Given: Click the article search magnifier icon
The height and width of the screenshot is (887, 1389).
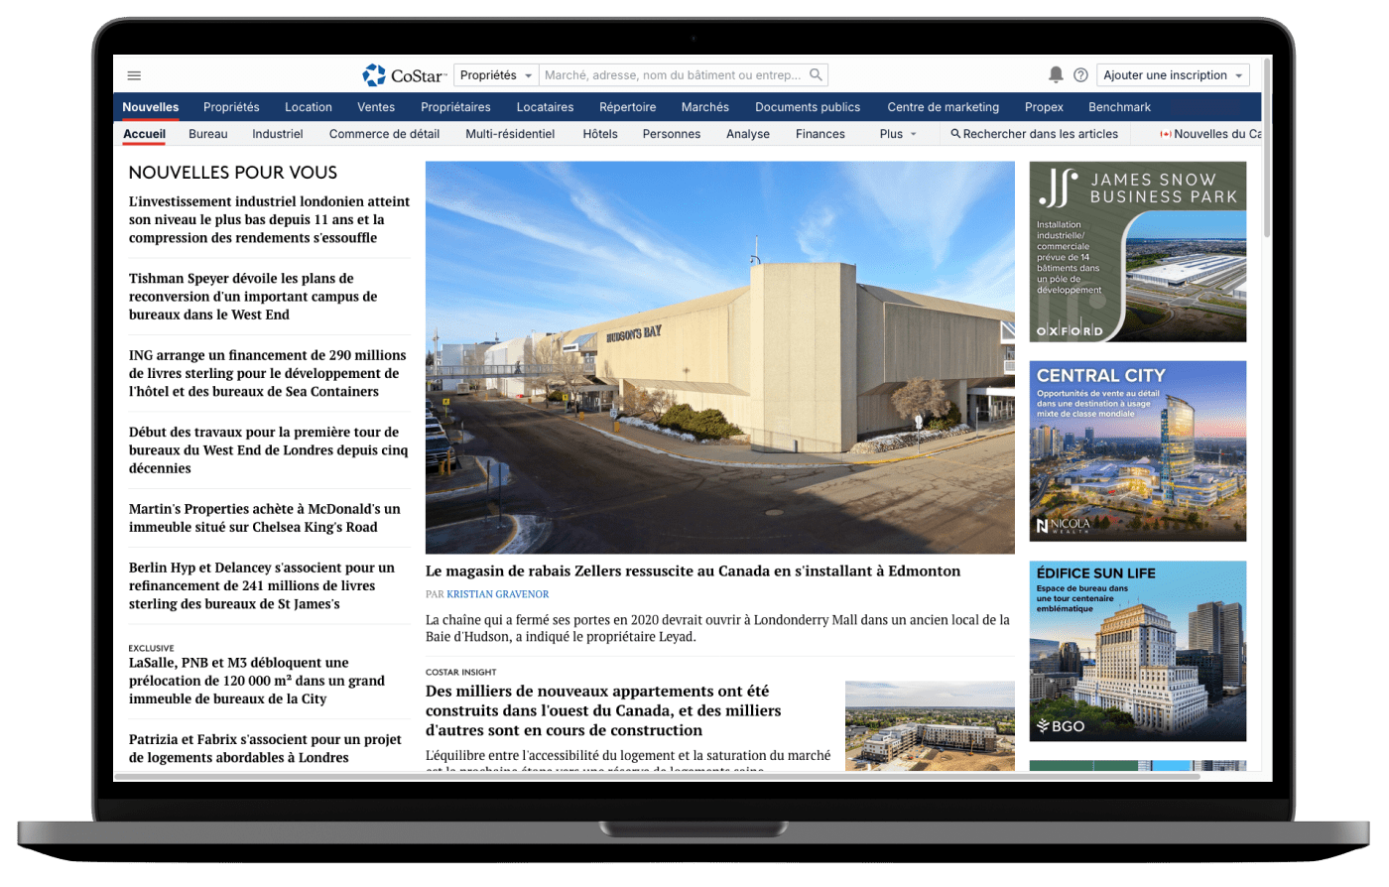Looking at the screenshot, I should point(955,134).
